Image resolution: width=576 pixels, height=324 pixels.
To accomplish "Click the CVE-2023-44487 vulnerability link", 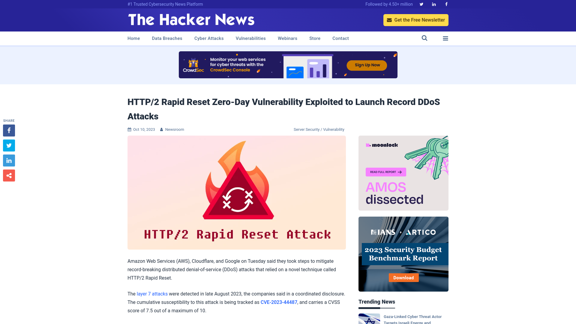I will (279, 302).
